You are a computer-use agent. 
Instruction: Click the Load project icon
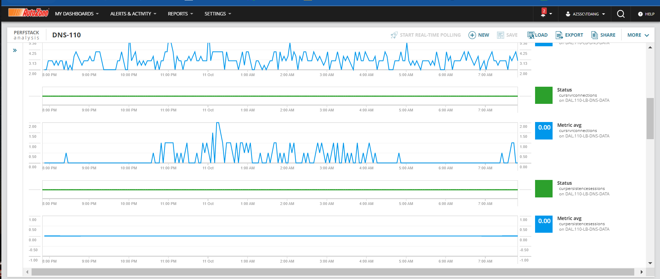pos(531,35)
